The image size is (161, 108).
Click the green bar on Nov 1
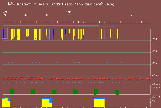[x=75, y=92]
